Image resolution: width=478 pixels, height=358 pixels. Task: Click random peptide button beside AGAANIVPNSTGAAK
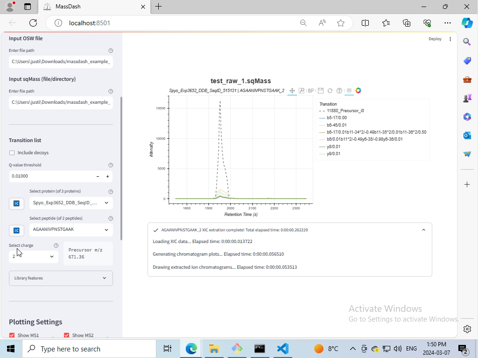(x=16, y=230)
